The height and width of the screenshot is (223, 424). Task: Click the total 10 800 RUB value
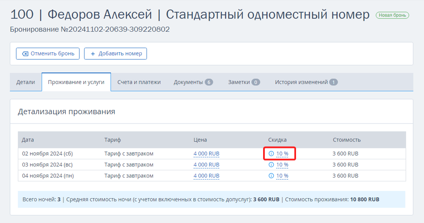[364, 199]
